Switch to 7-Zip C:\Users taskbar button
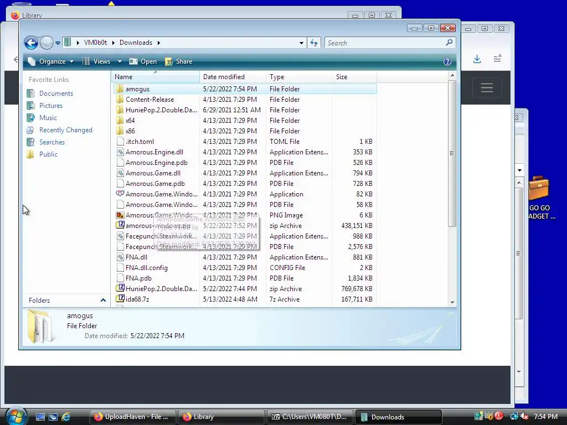Screen dimensions: 567x425 tap(310, 417)
